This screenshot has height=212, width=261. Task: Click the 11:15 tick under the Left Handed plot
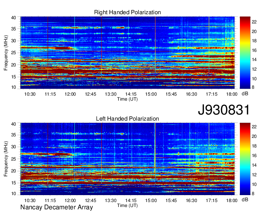click(50, 200)
